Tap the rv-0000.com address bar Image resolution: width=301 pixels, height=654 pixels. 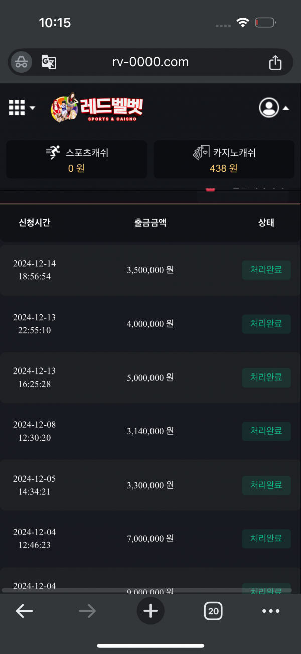(x=150, y=62)
